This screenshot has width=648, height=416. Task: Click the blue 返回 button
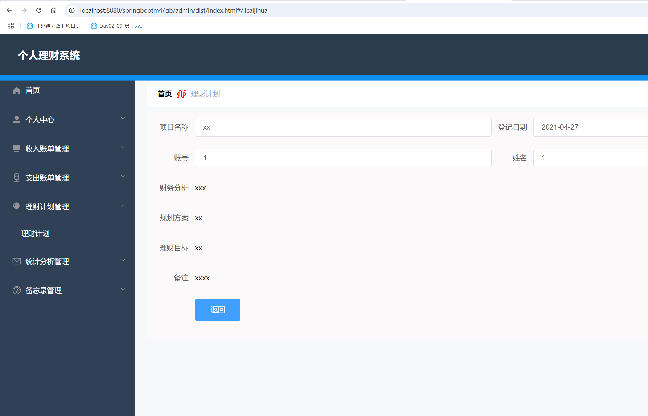(218, 310)
